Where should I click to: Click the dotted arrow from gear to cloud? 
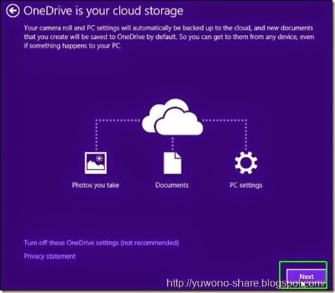(x=228, y=134)
